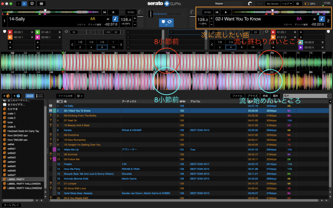Viewport: 333px width, 208px height.
Task: Click Autoplay (オートプレイ) button
Action: (x=11, y=205)
